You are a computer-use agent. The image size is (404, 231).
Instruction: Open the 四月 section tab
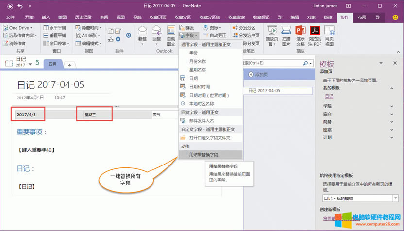(53, 64)
